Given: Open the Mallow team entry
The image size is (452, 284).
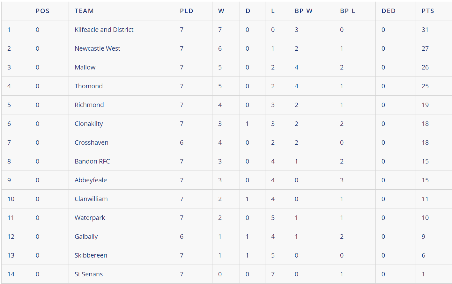Looking at the screenshot, I should (85, 67).
